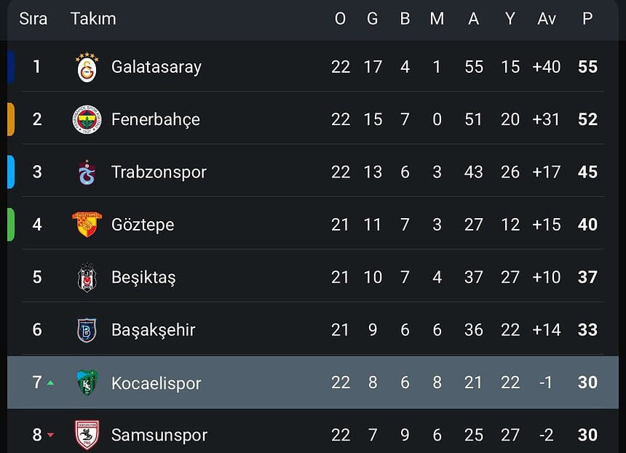Viewport: 626px width, 453px height.
Task: Click the dark blue marker beside rank 1
Action: coord(11,67)
